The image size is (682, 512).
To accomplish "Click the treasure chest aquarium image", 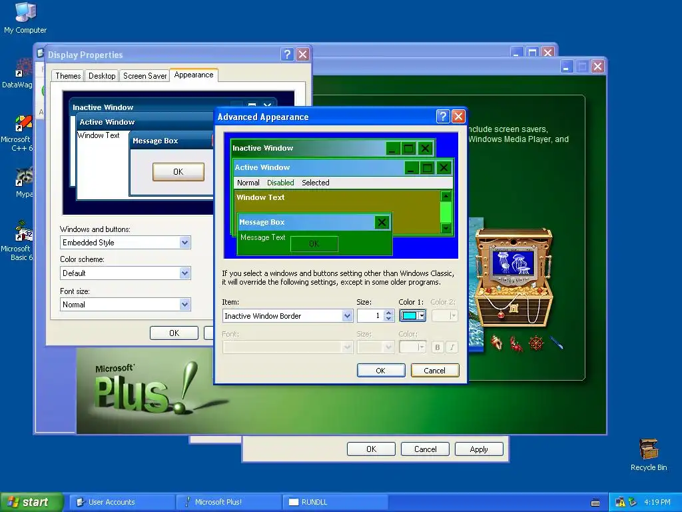I will pos(513,277).
